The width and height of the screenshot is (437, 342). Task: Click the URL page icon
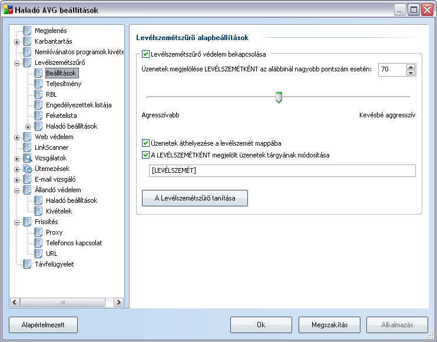(x=38, y=254)
